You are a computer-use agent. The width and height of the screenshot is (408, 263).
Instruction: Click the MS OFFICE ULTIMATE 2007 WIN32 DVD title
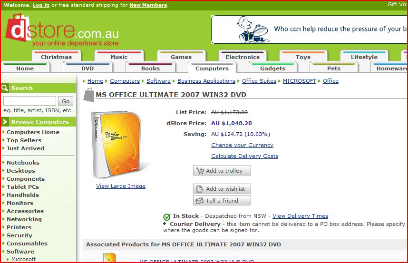tap(171, 95)
